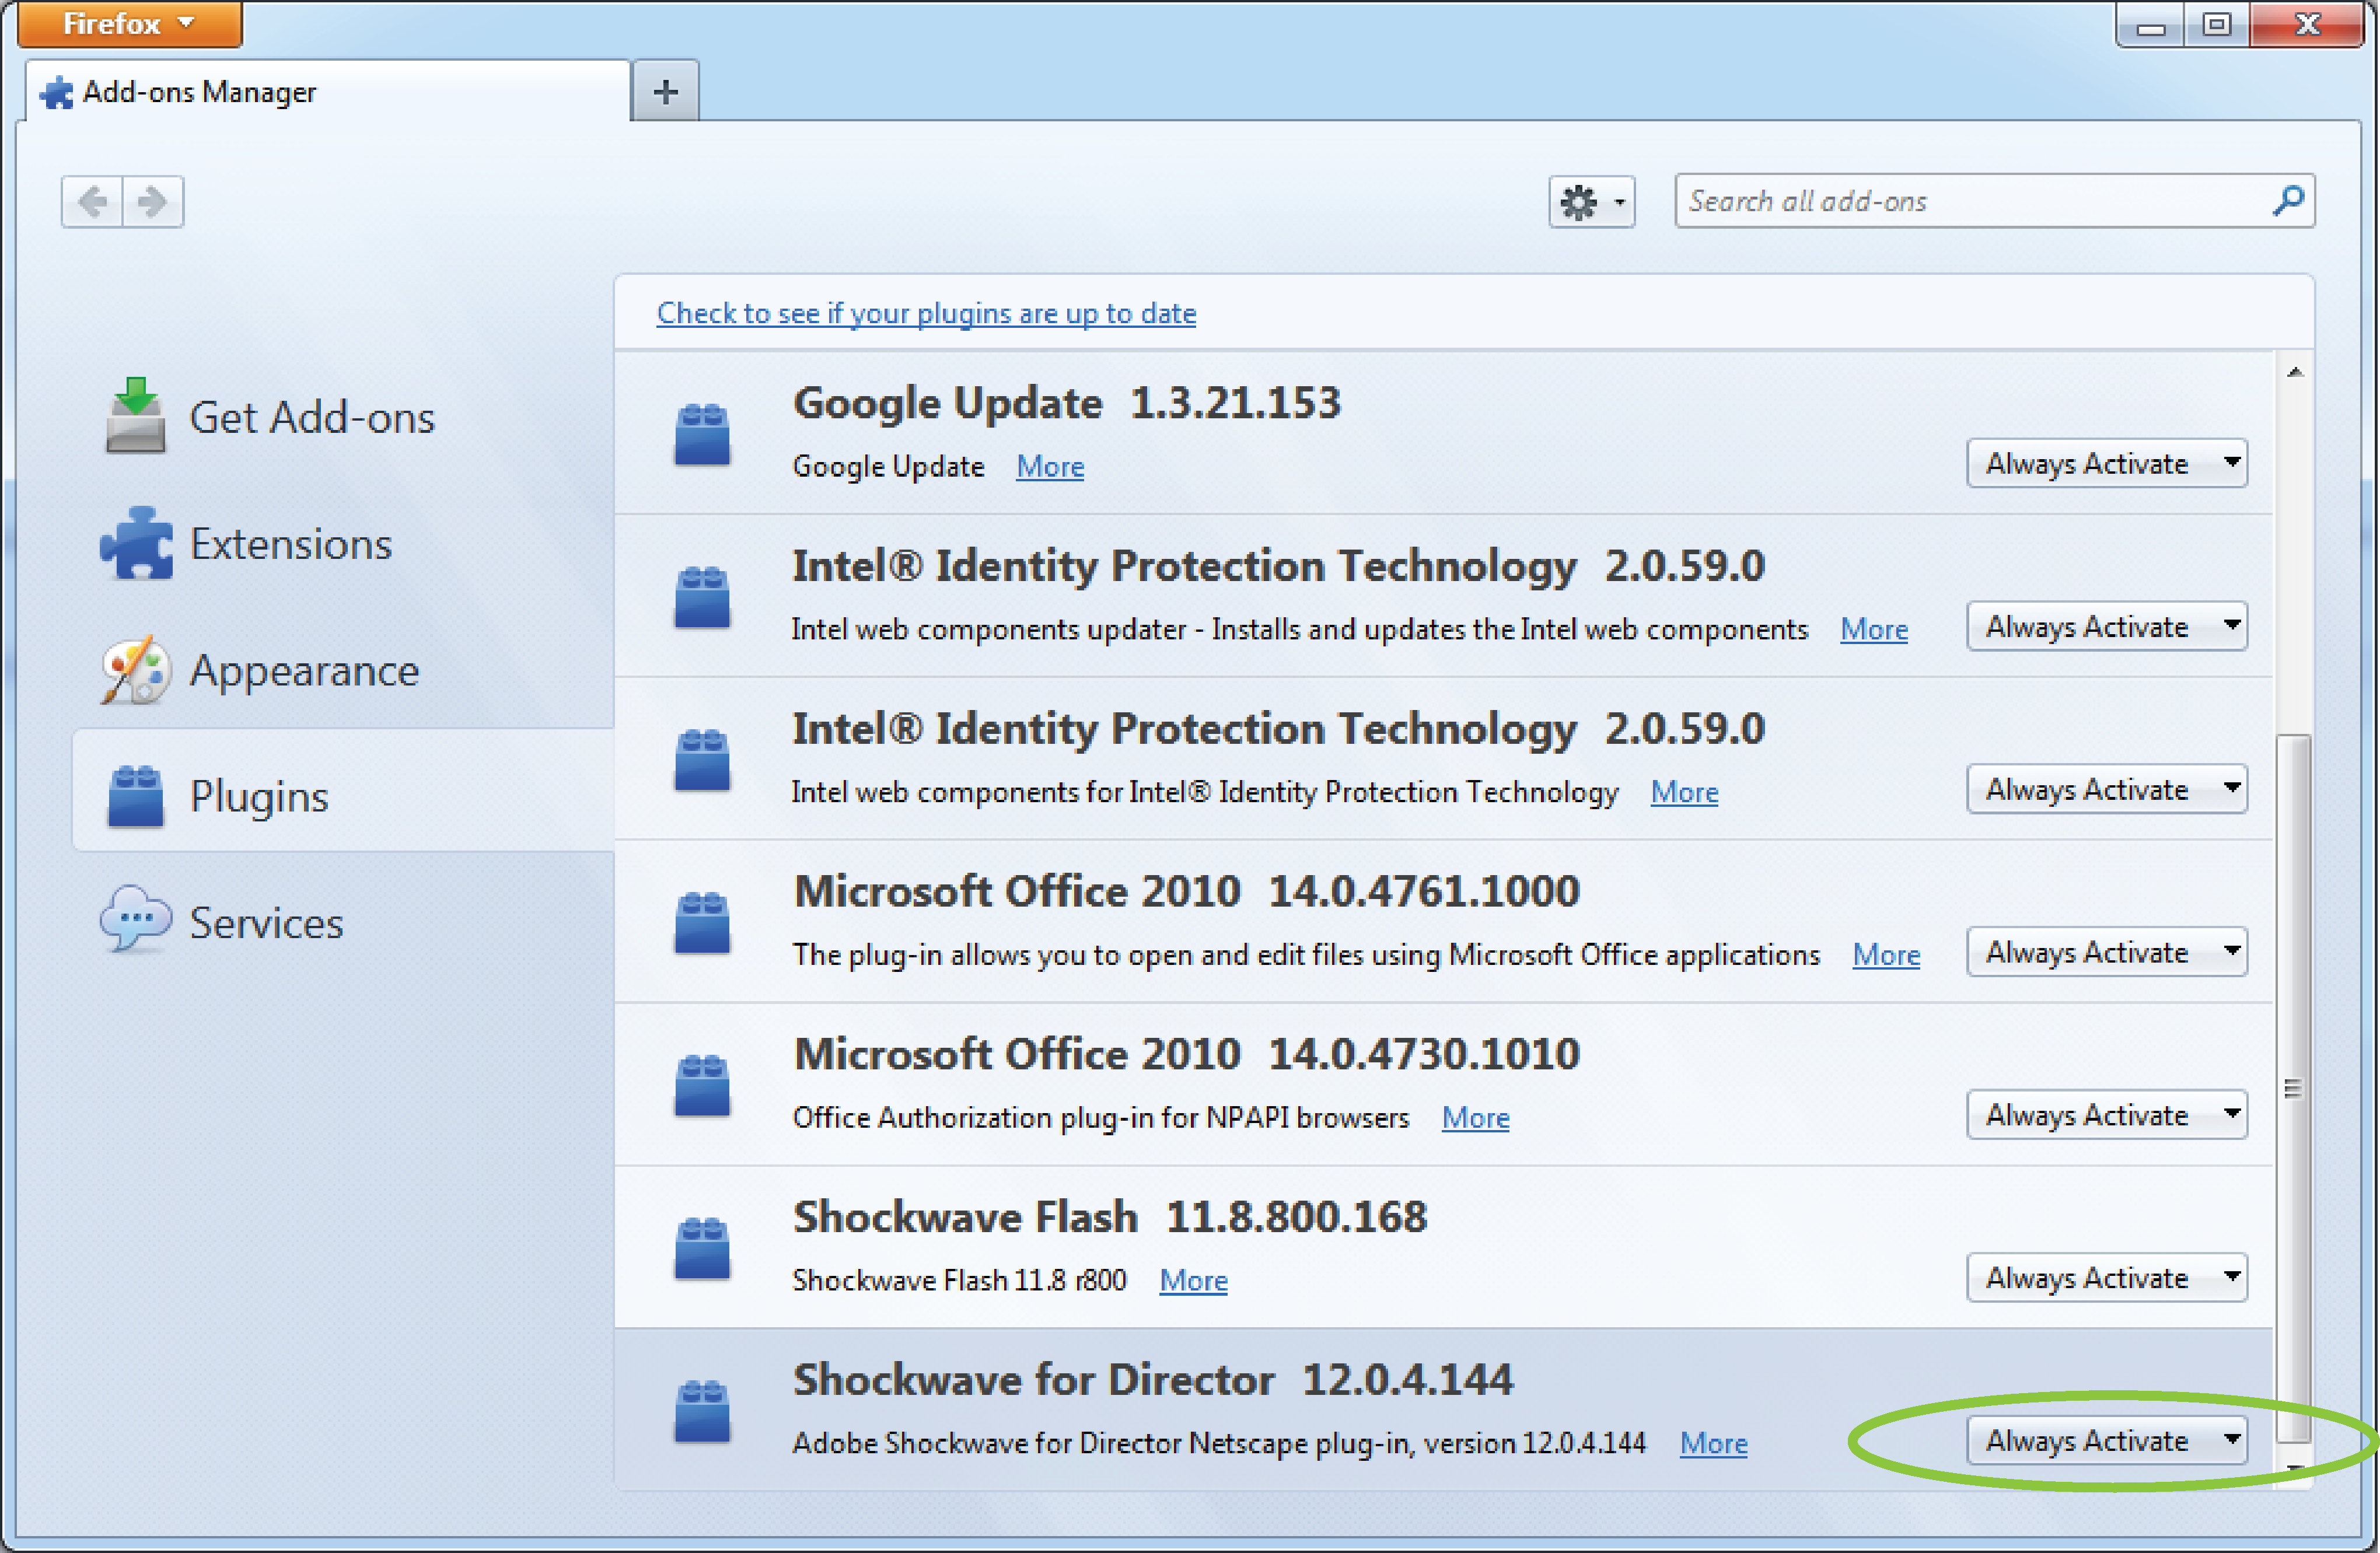Open activation dropdown for Intel Identity Protection components
This screenshot has width=2380, height=1553.
(x=2107, y=789)
